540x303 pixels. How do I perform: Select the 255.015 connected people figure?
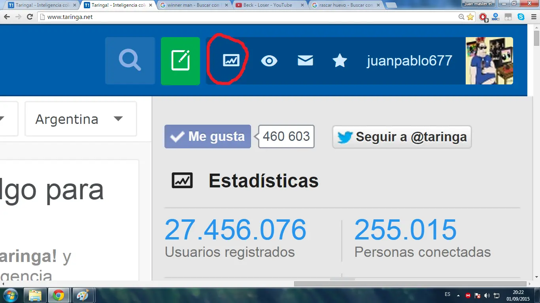coord(406,230)
